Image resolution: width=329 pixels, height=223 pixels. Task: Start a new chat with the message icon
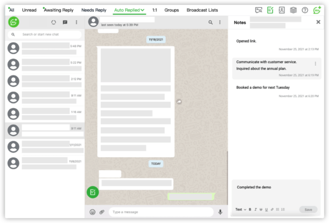(x=65, y=22)
